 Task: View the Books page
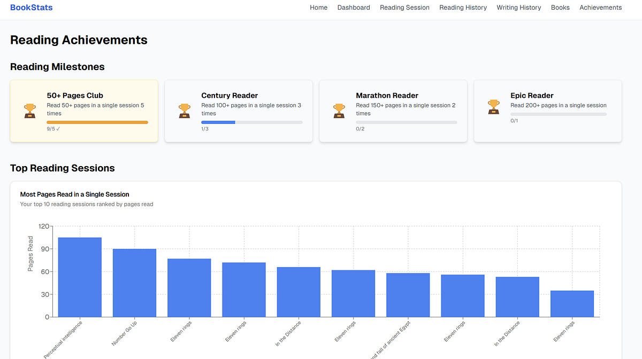pyautogui.click(x=560, y=7)
